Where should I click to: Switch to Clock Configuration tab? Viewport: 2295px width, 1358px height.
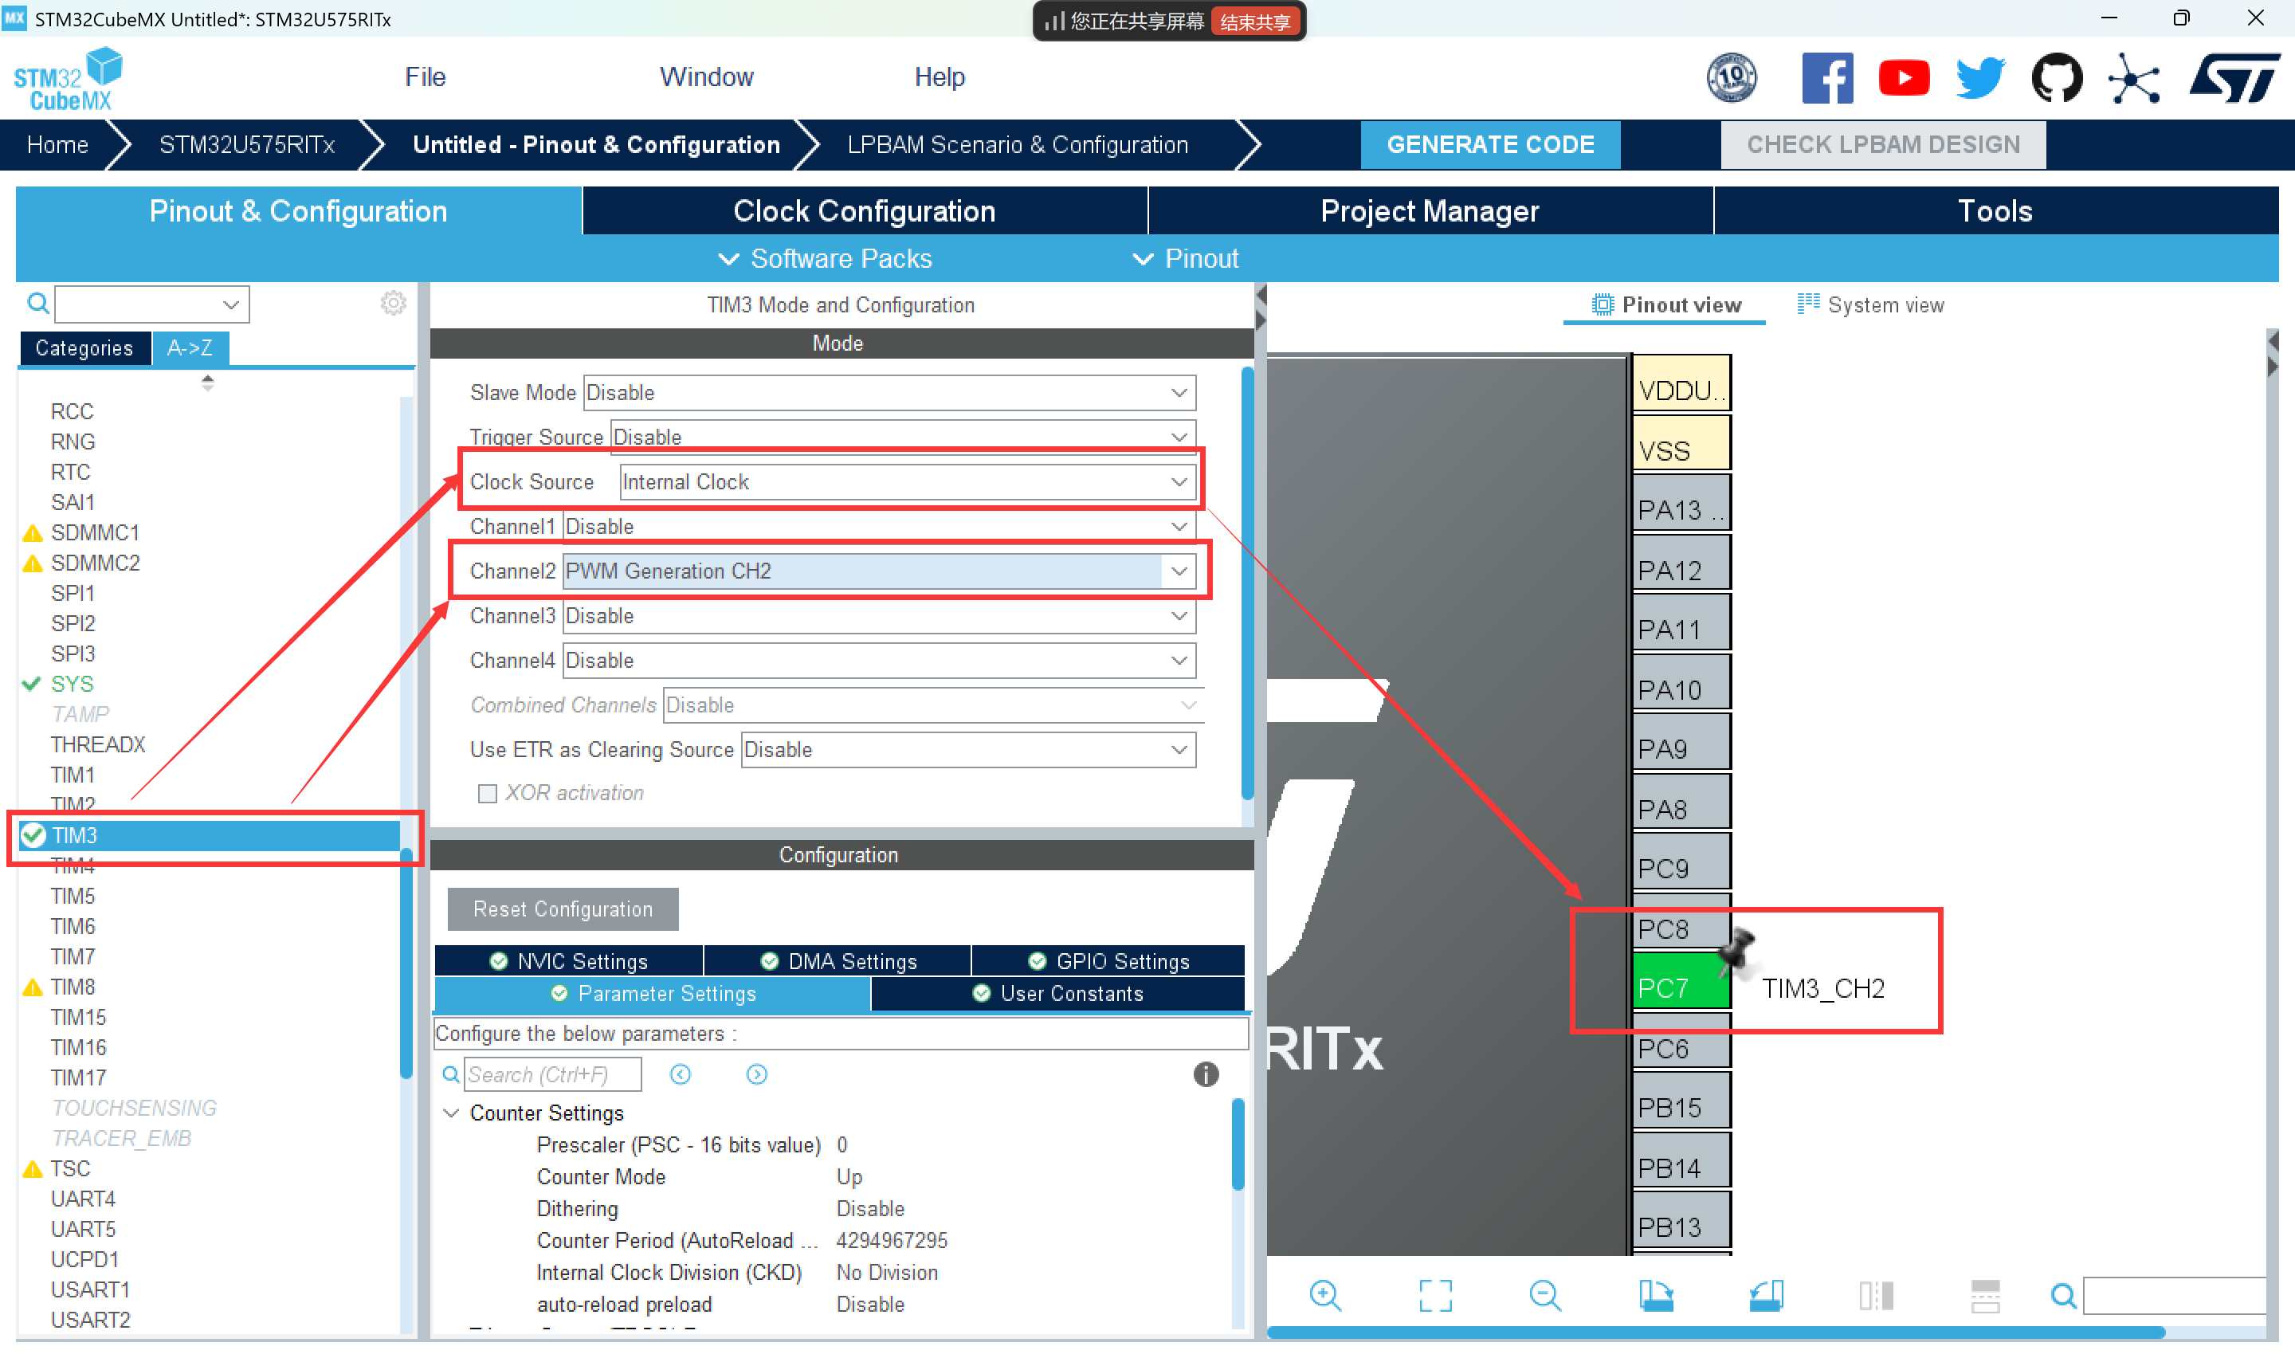tap(865, 210)
